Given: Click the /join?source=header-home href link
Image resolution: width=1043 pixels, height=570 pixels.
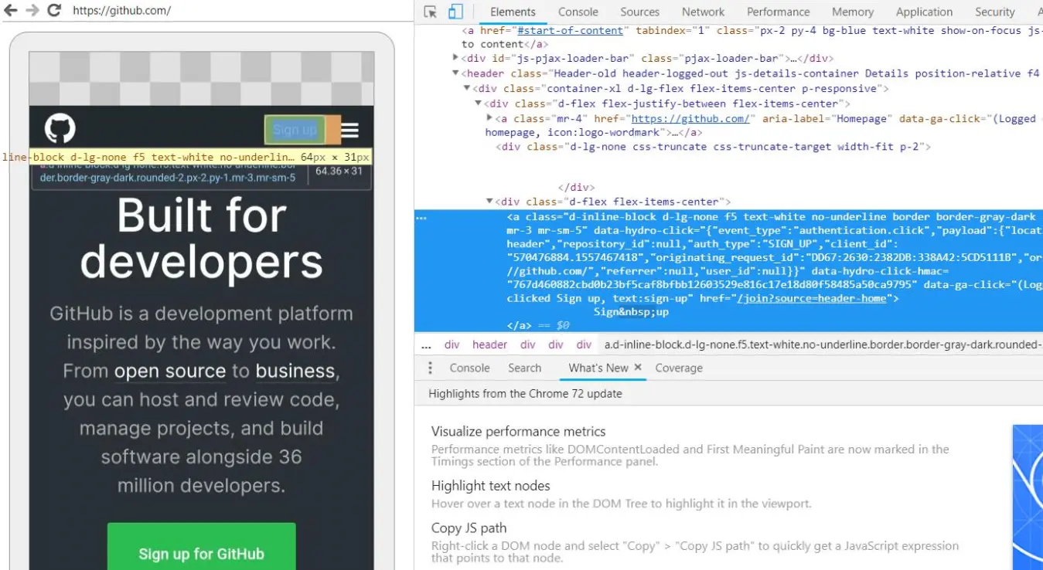Looking at the screenshot, I should point(811,298).
